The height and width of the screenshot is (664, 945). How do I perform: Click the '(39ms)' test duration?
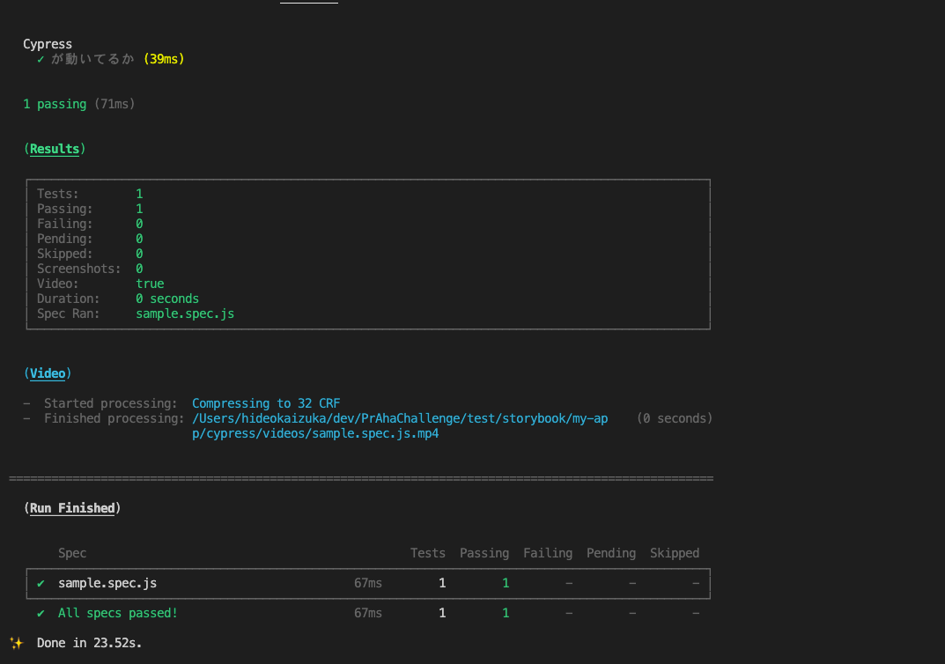164,59
